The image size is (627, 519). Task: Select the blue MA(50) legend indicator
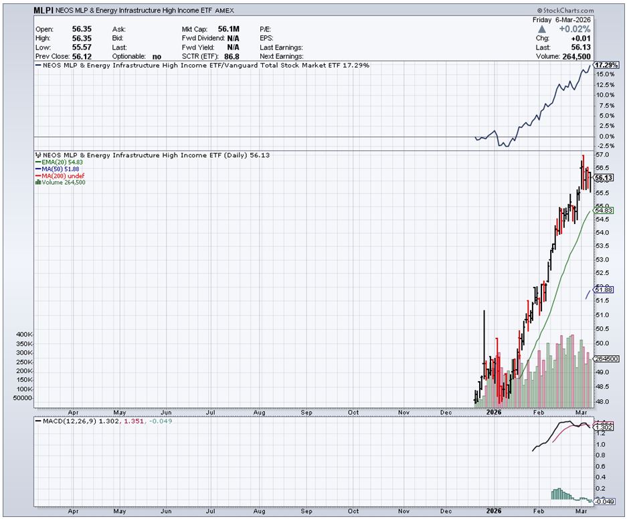coord(38,169)
